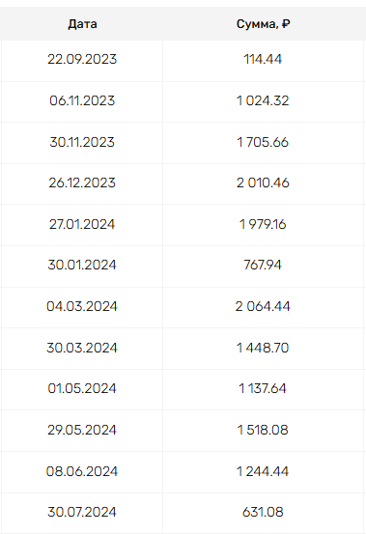Select the 22.09.2023 date cell

[82, 59]
